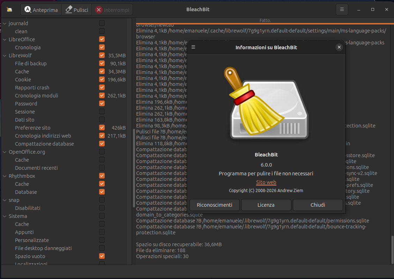Click the orange Fatto progress bar
The image size is (394, 279).
point(263,20)
